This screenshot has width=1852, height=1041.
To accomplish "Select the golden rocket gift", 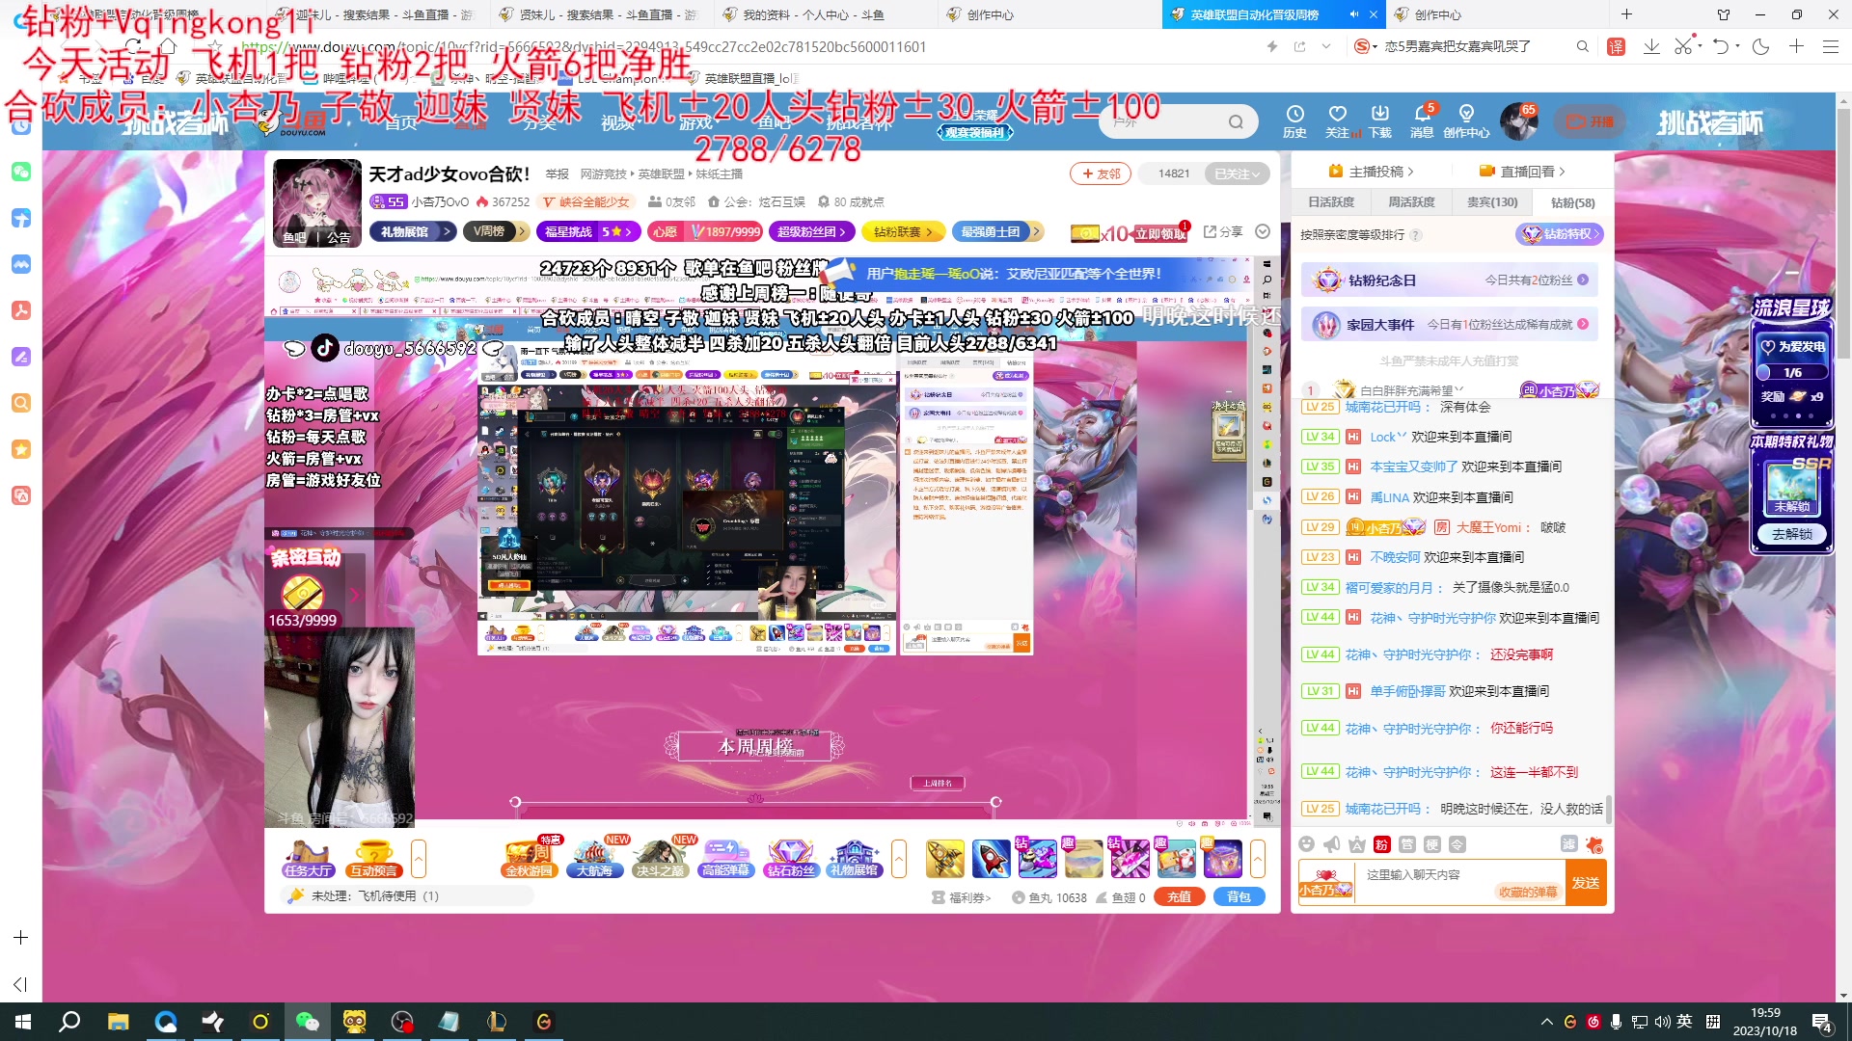I will click(x=945, y=858).
